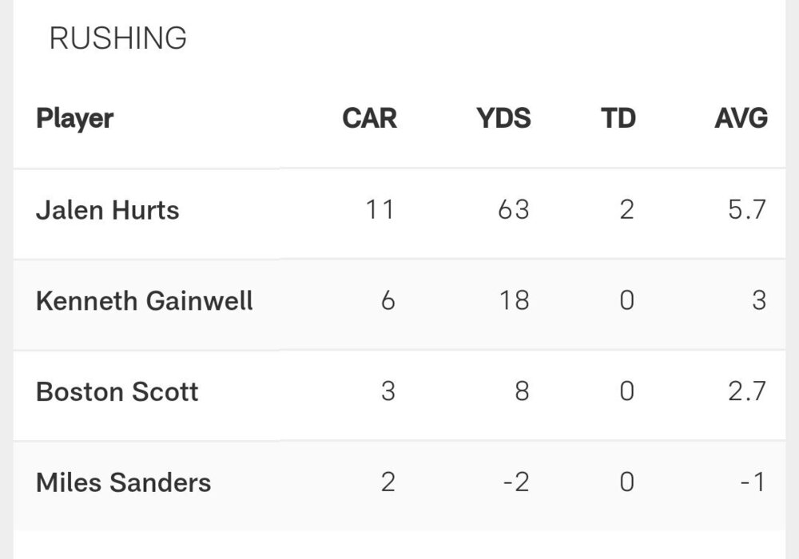
Task: Open Kenneth Gainwell player link
Action: [145, 301]
